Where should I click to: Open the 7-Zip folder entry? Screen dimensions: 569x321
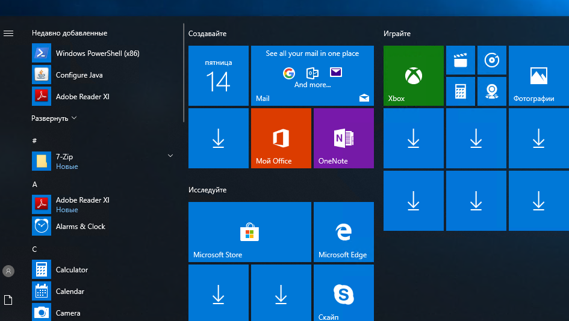pos(104,161)
